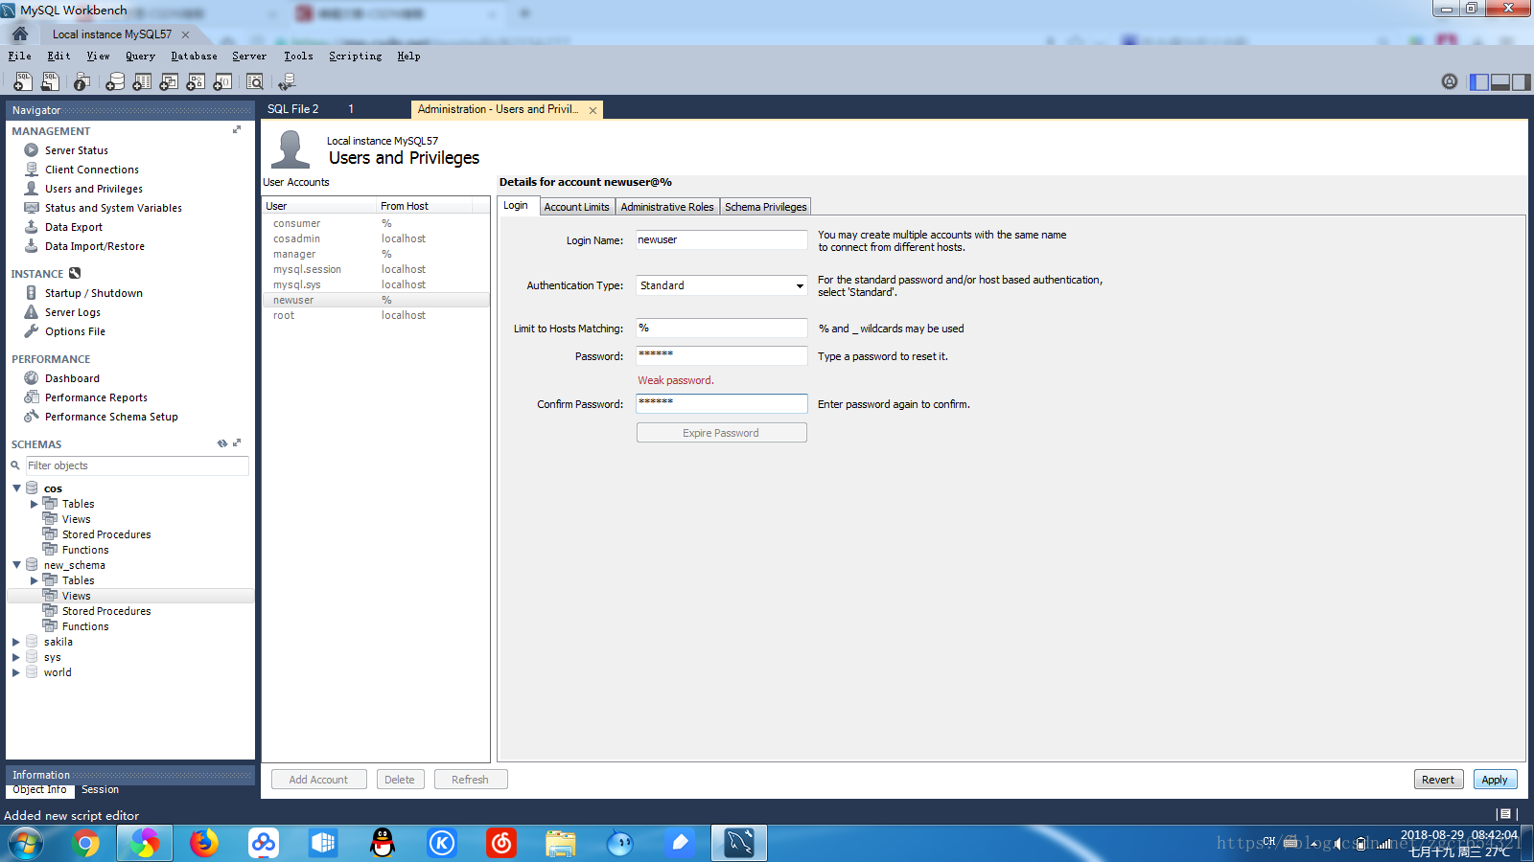Expand the sakila schema
Image resolution: width=1534 pixels, height=862 pixels.
coord(16,642)
